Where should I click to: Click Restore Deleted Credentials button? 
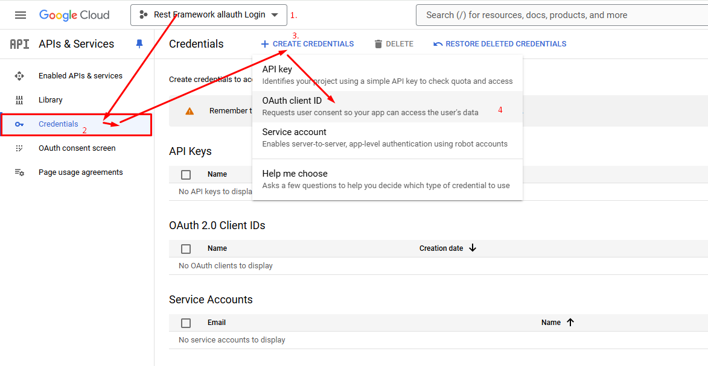pos(500,44)
